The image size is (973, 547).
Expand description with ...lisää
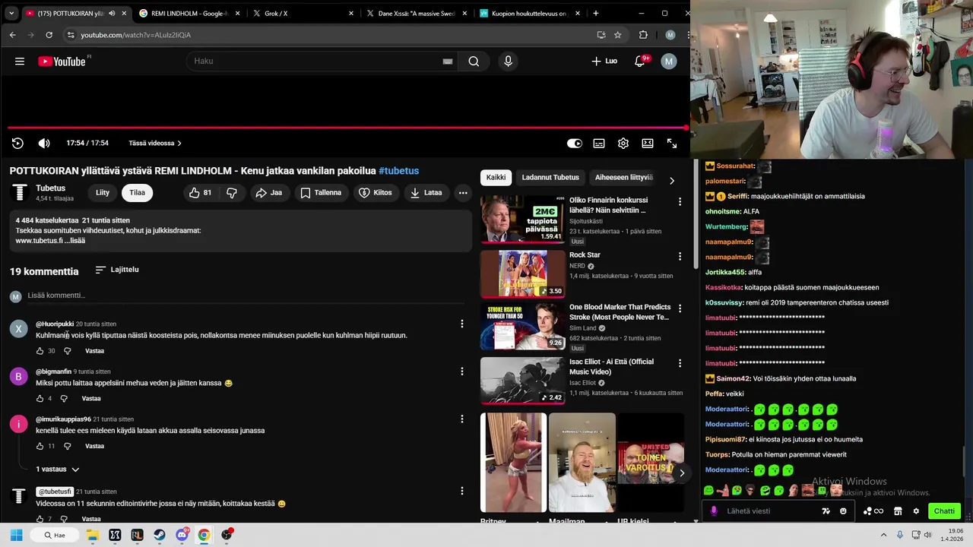tap(74, 241)
